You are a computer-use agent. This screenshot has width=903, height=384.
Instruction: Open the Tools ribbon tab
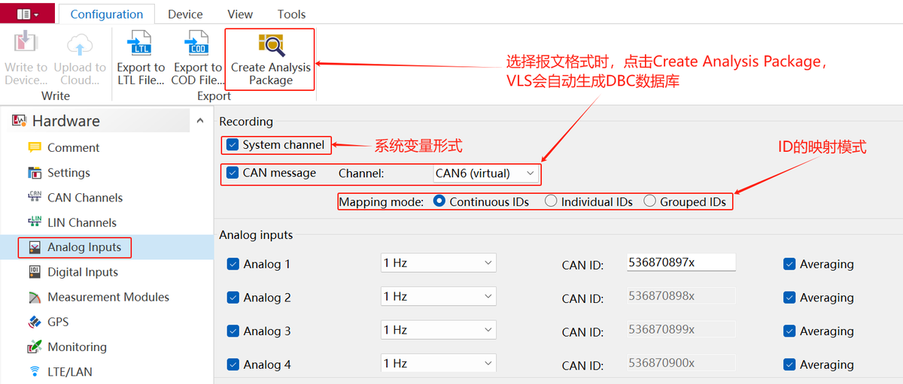pyautogui.click(x=291, y=14)
